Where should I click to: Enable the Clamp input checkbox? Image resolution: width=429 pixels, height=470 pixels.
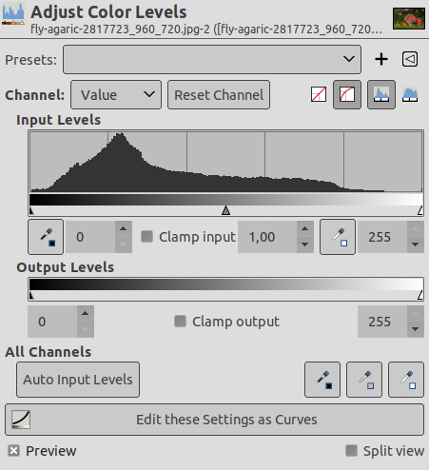(146, 237)
